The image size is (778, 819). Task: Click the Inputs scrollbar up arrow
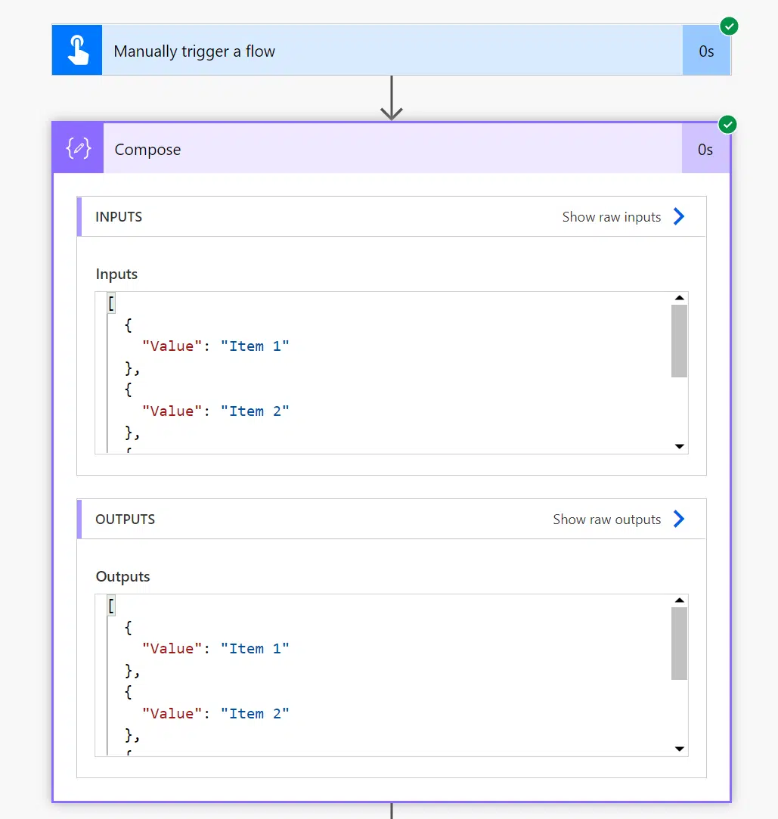point(679,298)
